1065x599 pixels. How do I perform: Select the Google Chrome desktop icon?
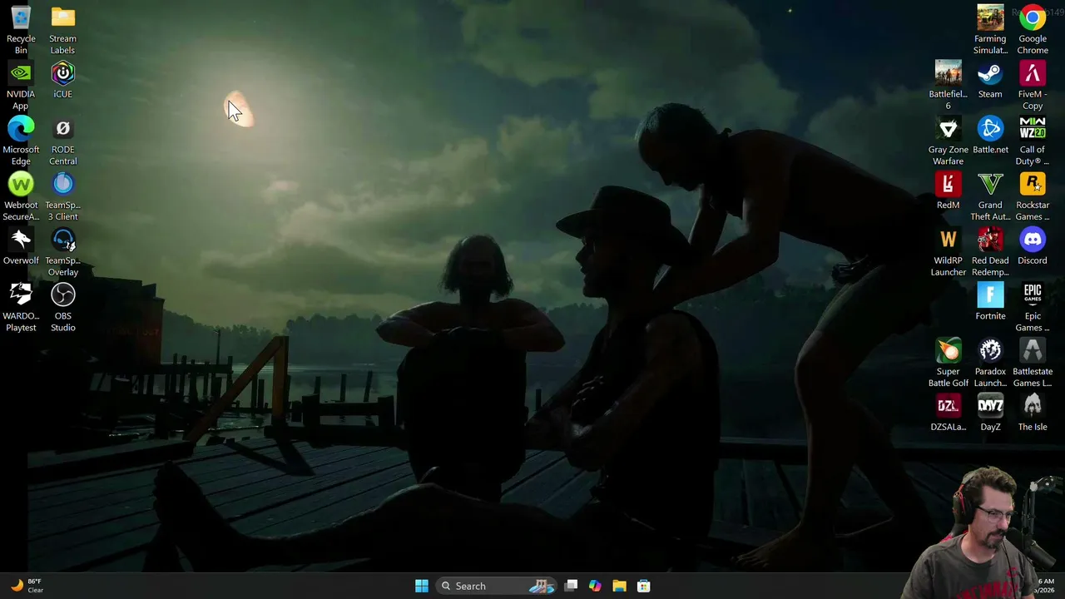coord(1033,29)
